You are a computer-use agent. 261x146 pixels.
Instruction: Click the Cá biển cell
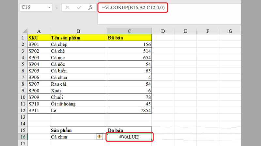click(78, 71)
